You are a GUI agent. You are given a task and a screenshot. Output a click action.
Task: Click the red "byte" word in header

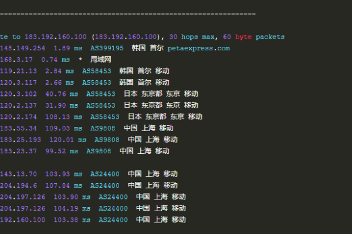coord(242,37)
